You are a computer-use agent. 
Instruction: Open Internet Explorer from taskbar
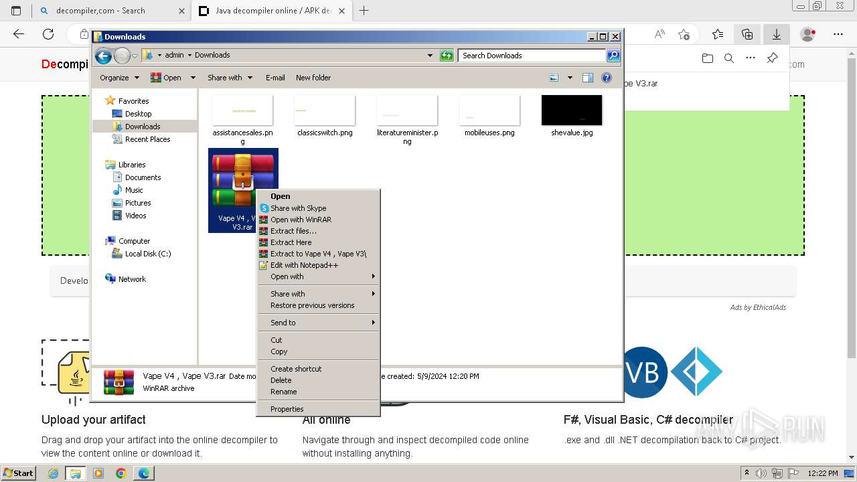pyautogui.click(x=53, y=473)
